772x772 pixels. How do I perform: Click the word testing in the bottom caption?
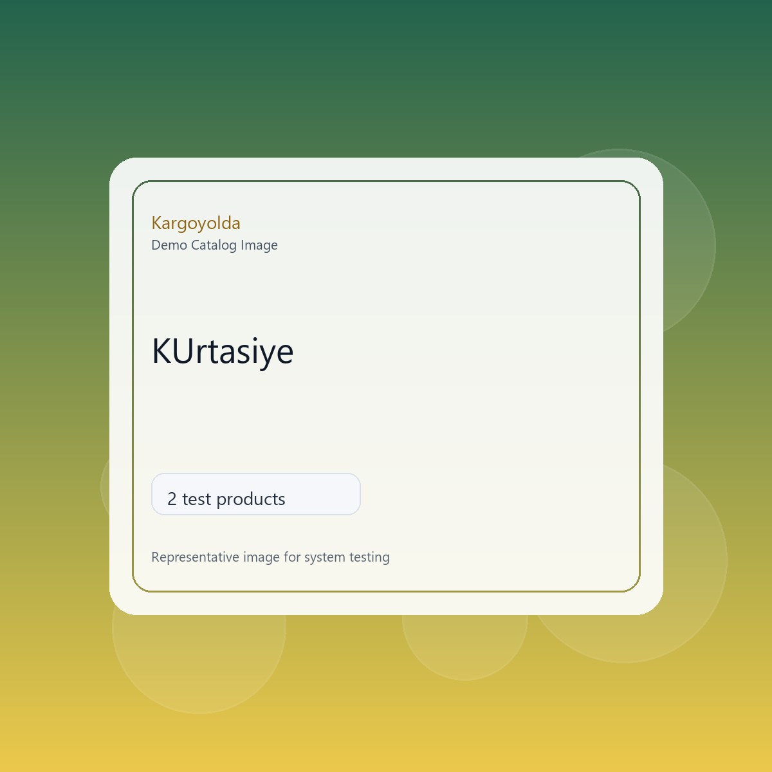(x=369, y=558)
